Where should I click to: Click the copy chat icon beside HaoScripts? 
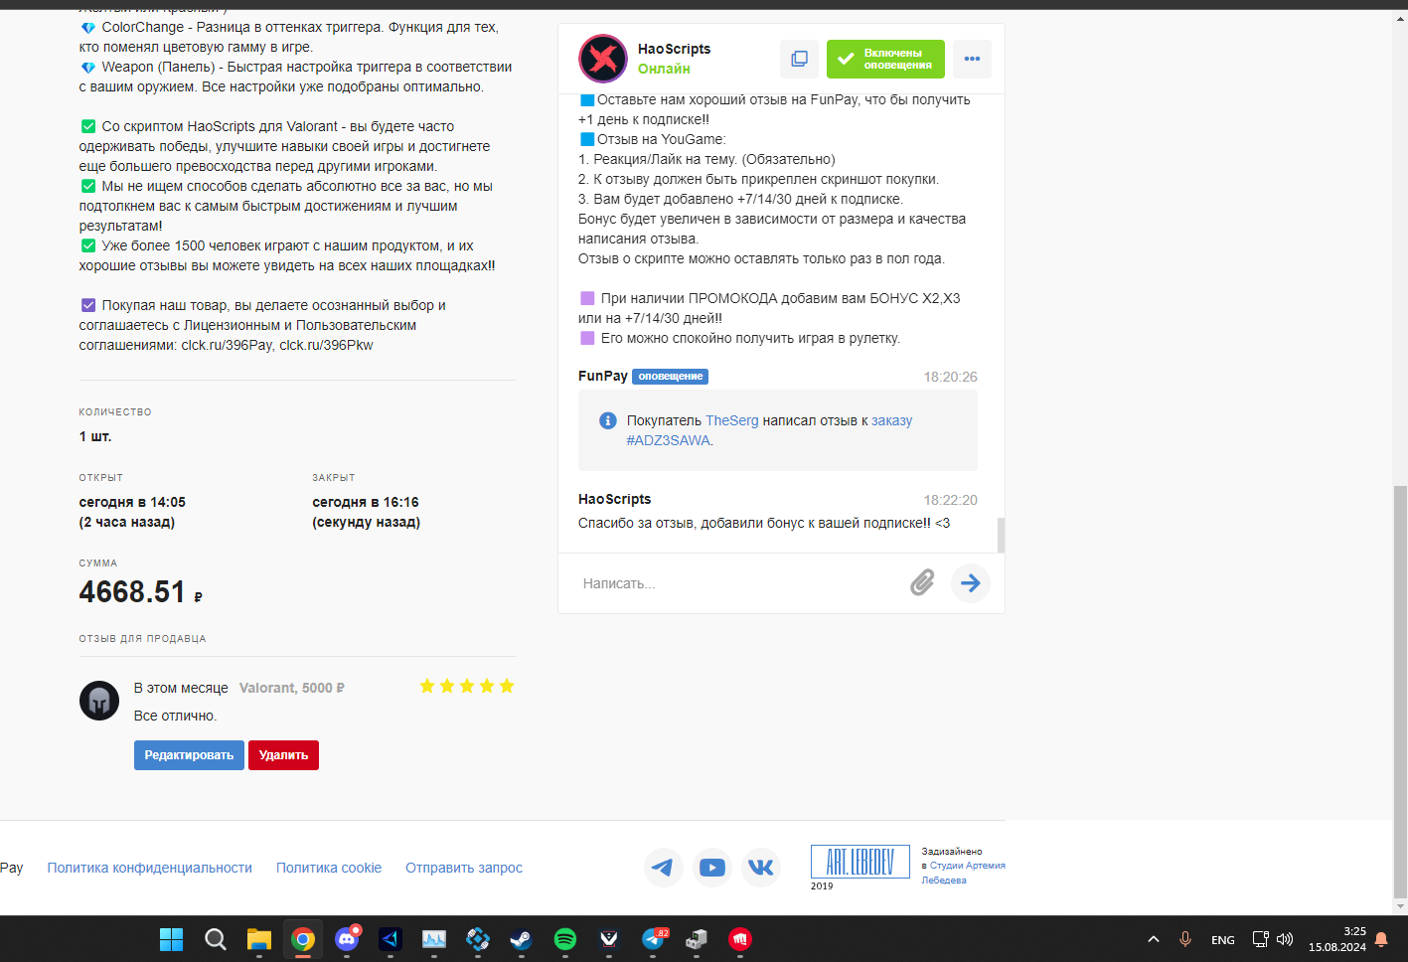point(799,59)
